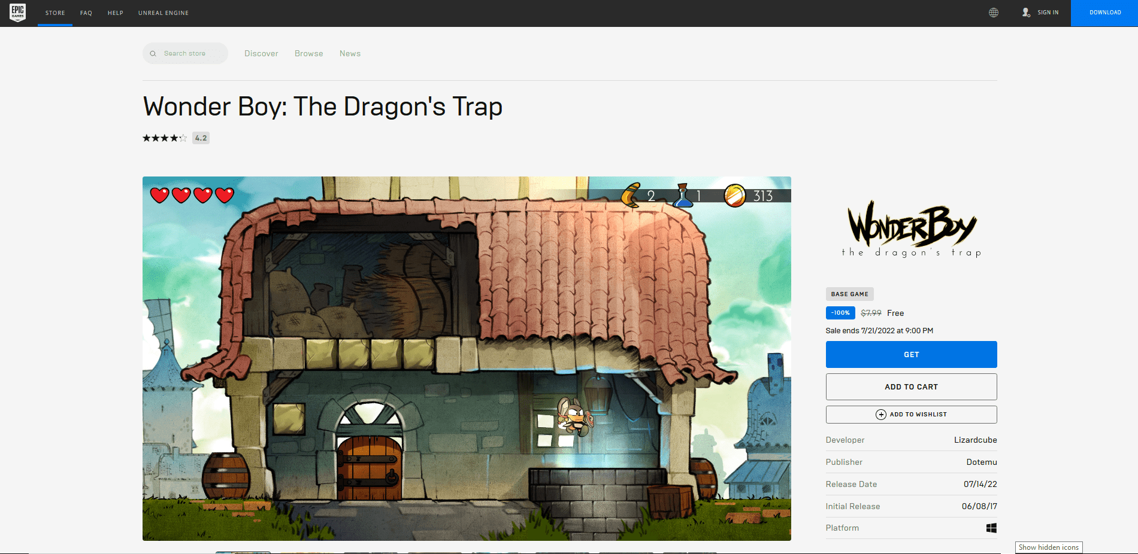
Task: Click the GET button
Action: [x=912, y=355]
